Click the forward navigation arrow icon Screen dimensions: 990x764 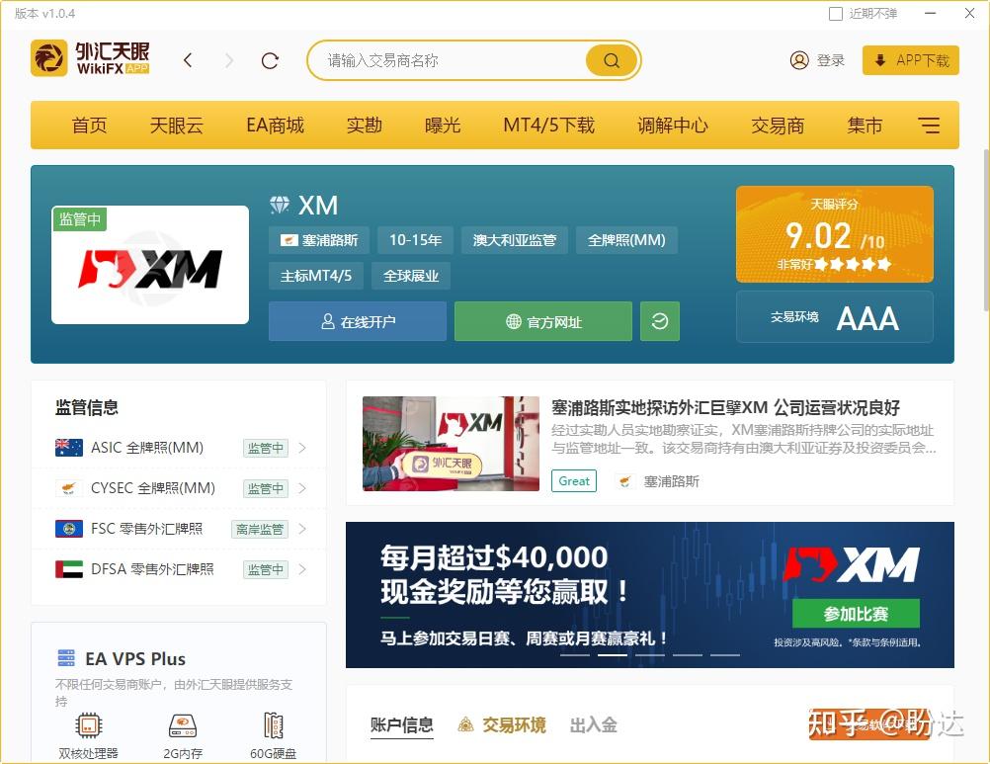pos(229,60)
